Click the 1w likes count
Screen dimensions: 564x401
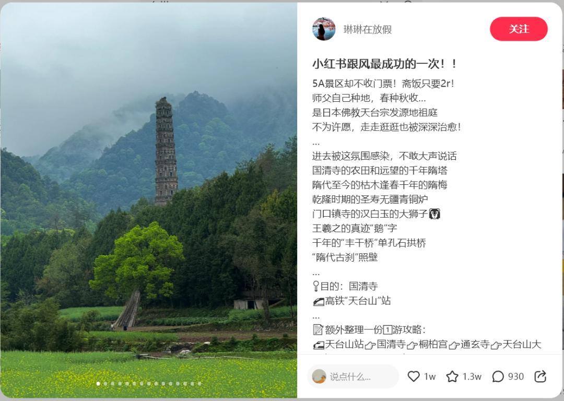430,376
